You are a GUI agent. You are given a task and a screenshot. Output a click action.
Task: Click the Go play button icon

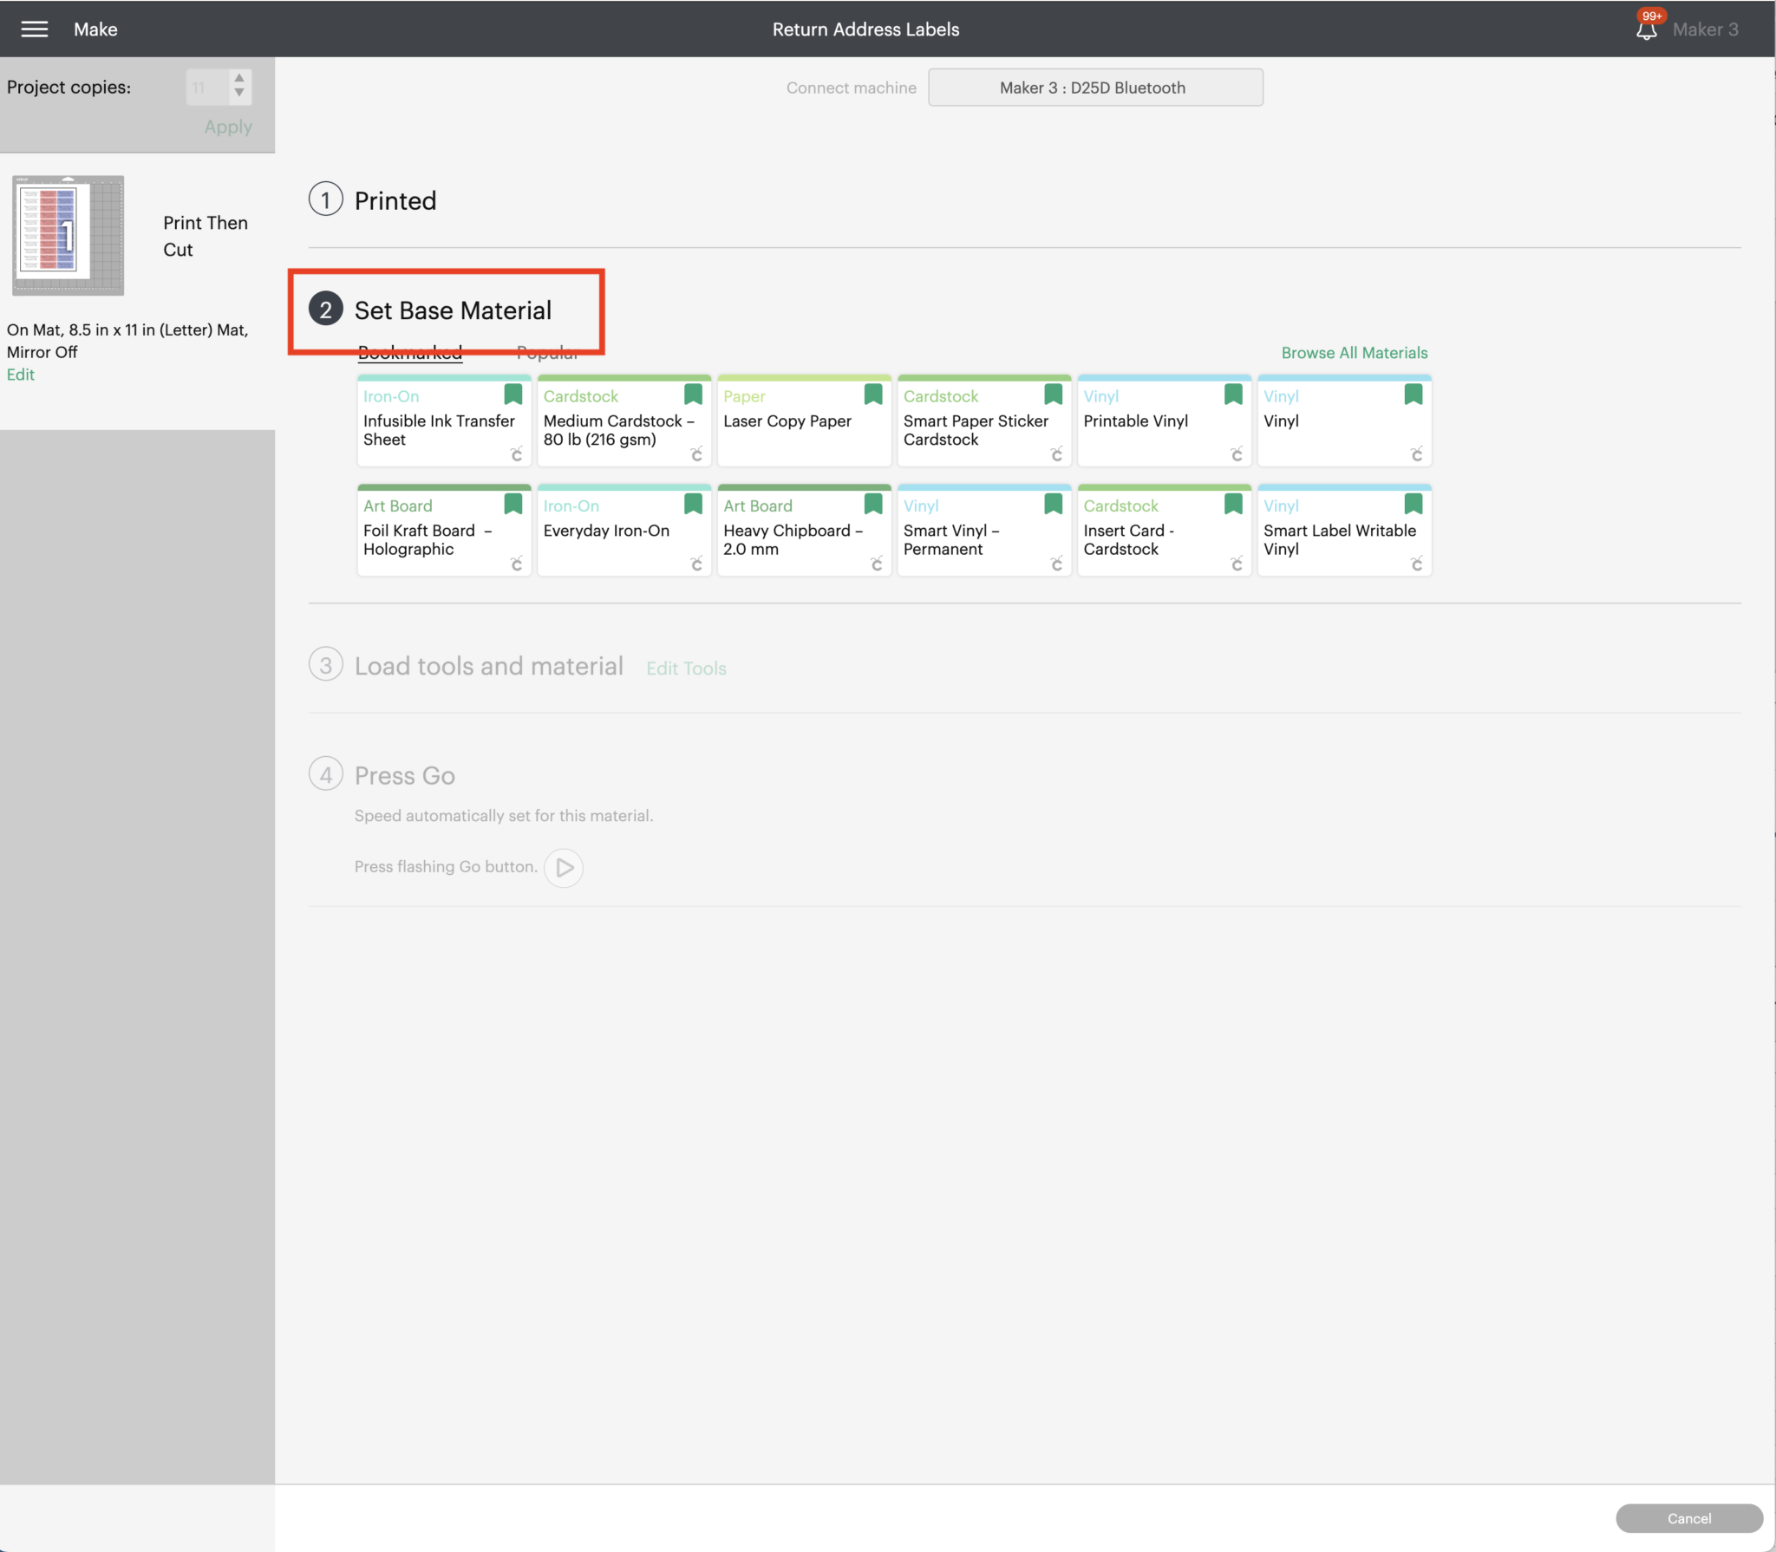(x=564, y=867)
